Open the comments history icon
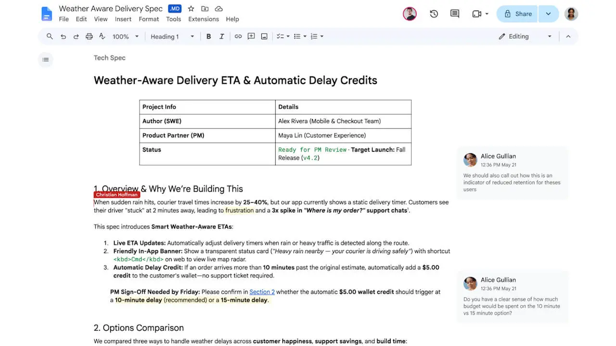Viewport: 616px width, 346px height. coord(455,14)
